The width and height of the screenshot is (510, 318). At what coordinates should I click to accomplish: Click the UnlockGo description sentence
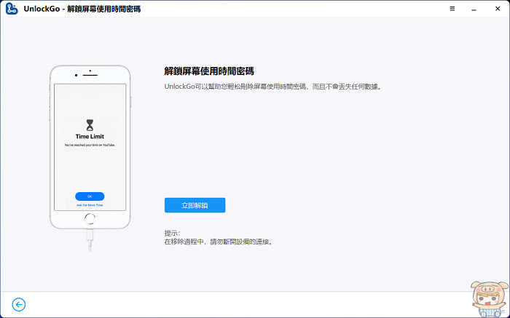coord(272,87)
